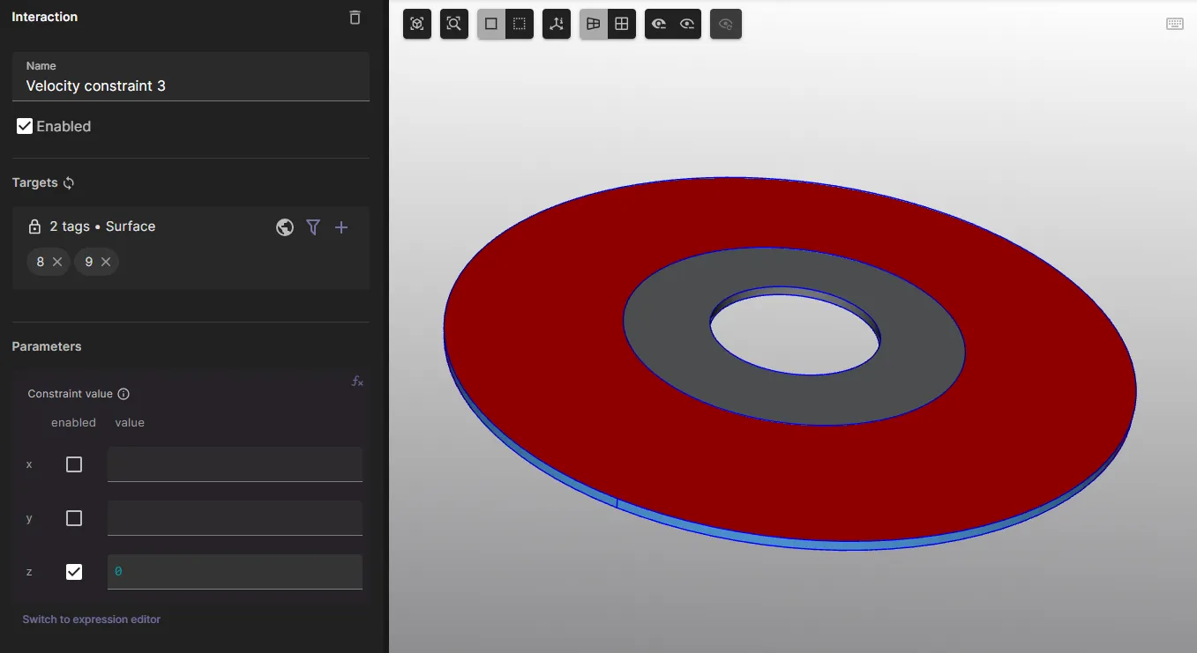Open the filter funnel icon in Targets
The height and width of the screenshot is (653, 1197).
[x=313, y=227]
